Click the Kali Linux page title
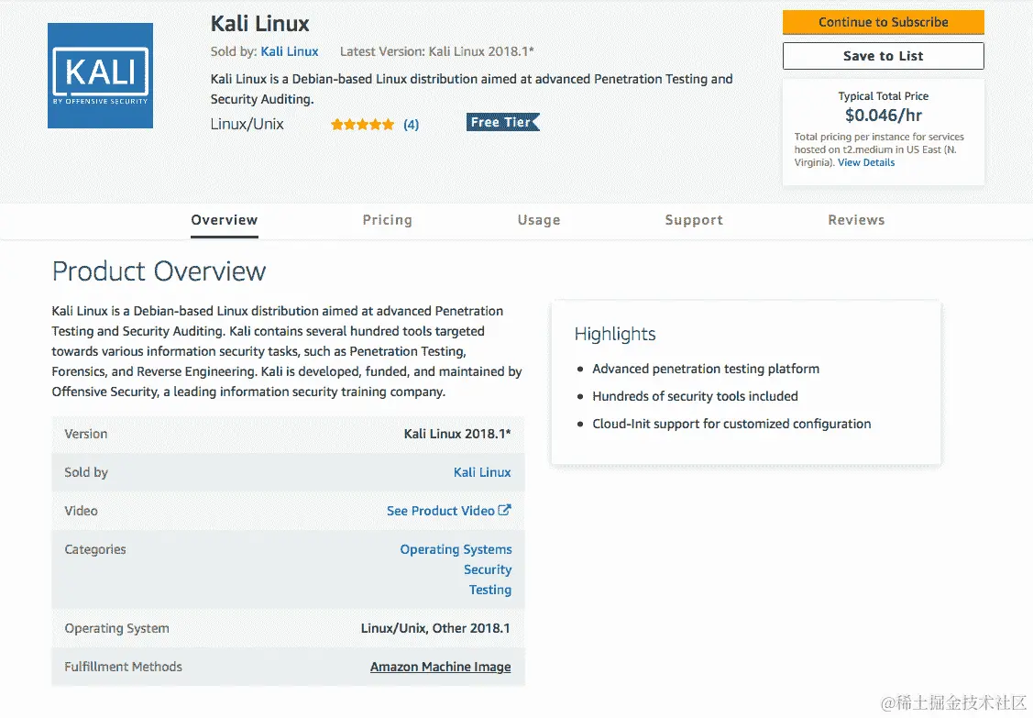The width and height of the screenshot is (1033, 718). (259, 24)
